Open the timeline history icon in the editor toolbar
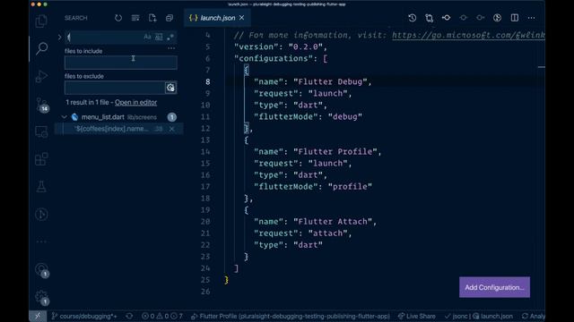 [x=413, y=18]
